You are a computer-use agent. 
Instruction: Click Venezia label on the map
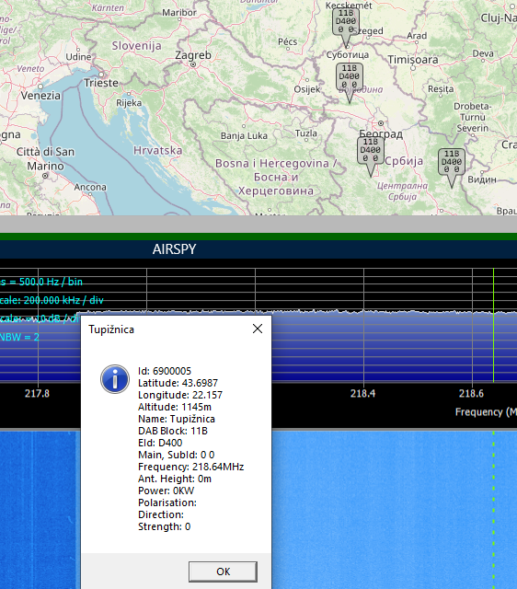(40, 96)
